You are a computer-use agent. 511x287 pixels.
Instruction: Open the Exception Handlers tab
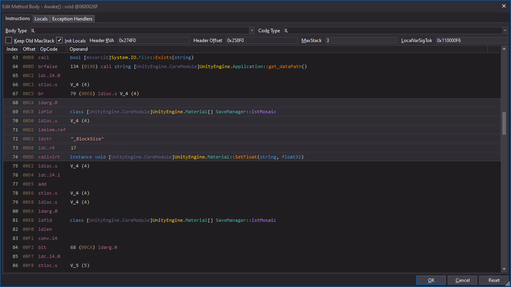[72, 19]
